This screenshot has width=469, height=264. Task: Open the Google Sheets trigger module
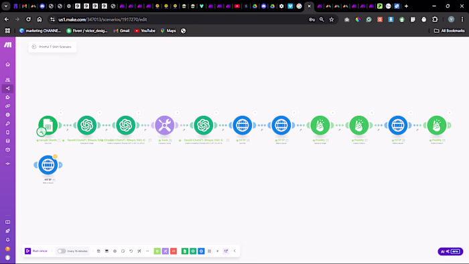48,125
